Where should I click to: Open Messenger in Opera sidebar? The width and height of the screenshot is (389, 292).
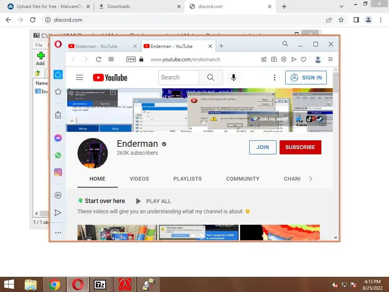[x=58, y=138]
